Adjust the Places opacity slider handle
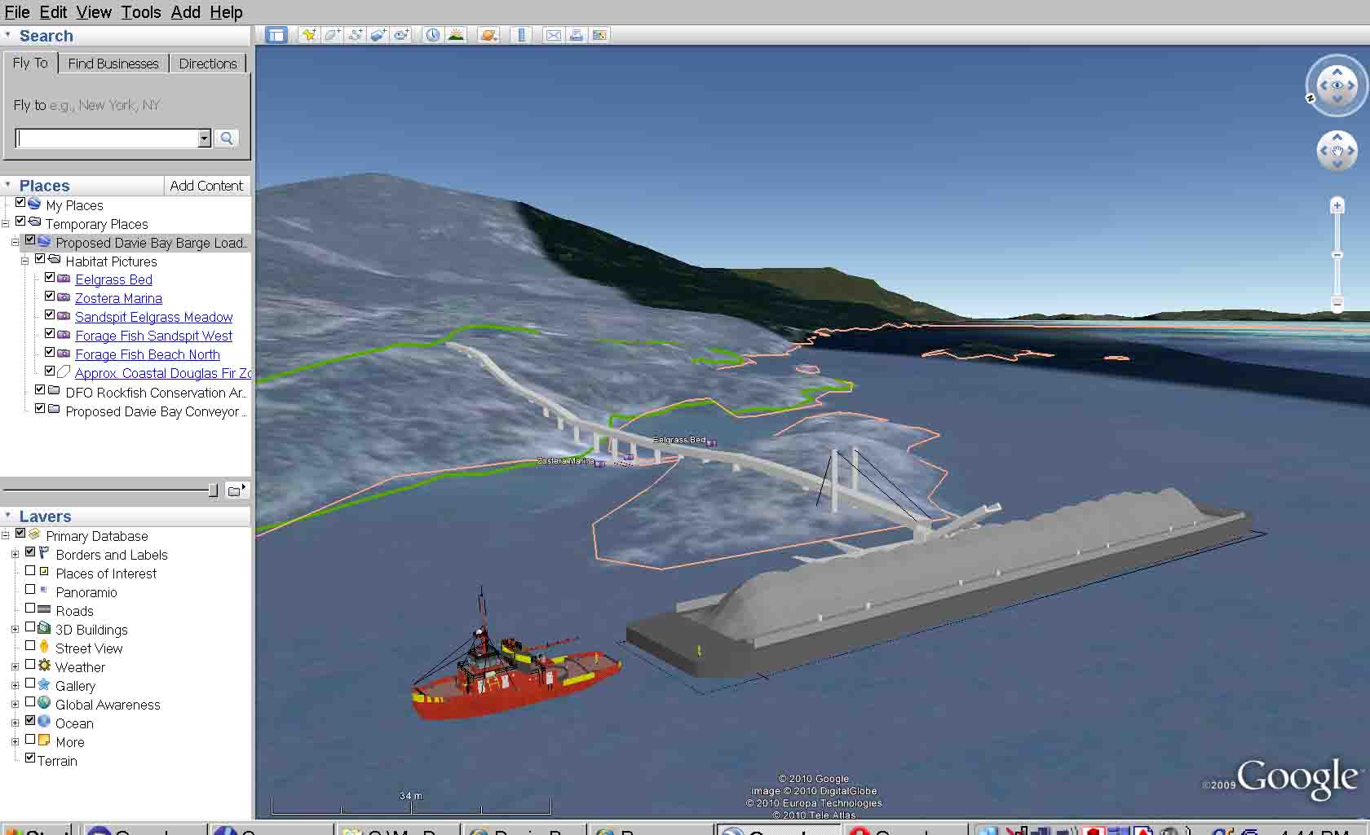The image size is (1370, 835). click(213, 490)
